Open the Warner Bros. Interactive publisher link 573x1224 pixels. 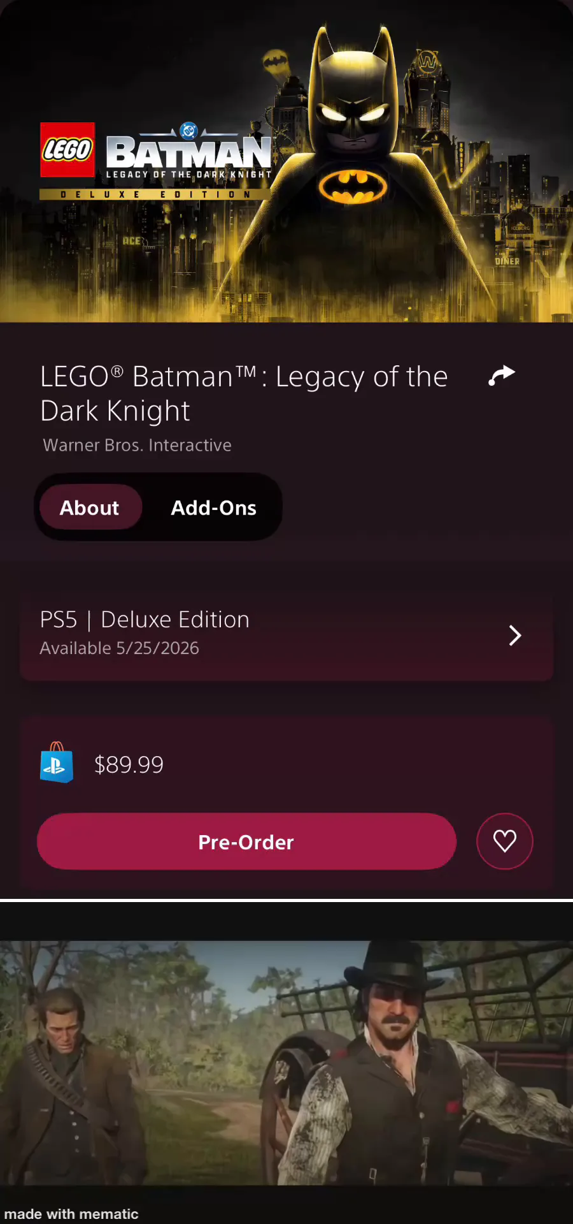coord(137,445)
